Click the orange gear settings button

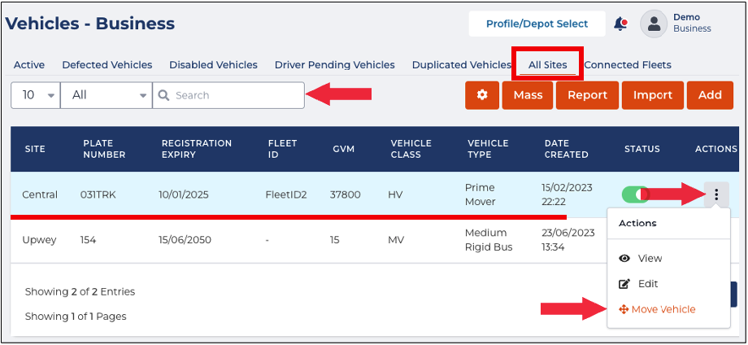coord(482,95)
